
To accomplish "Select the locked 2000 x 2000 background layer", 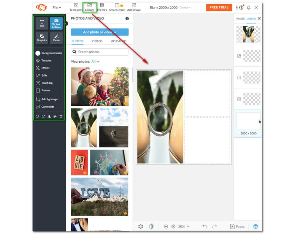I will tap(248, 124).
